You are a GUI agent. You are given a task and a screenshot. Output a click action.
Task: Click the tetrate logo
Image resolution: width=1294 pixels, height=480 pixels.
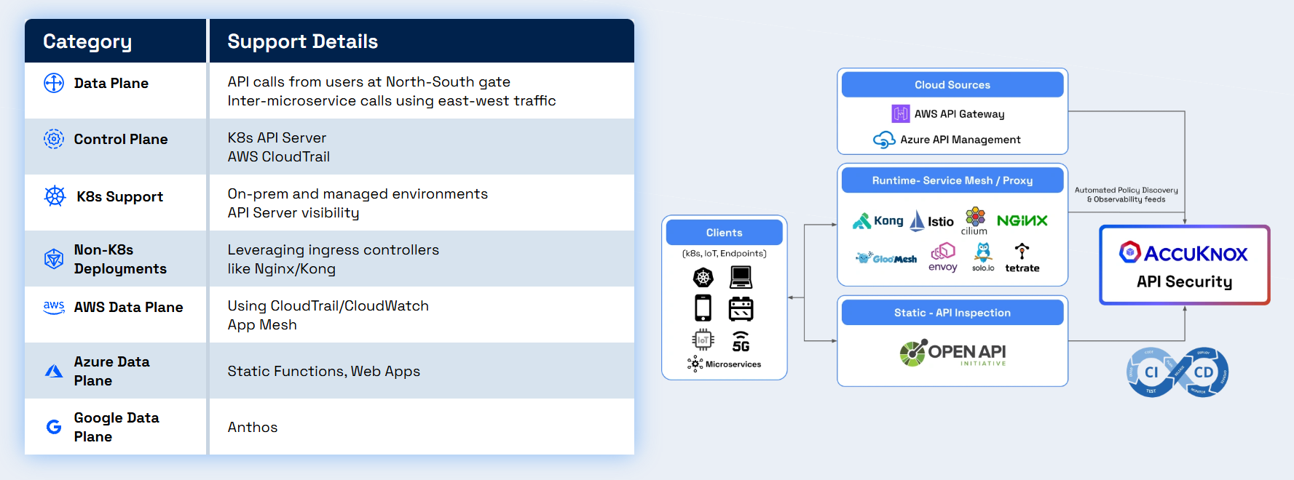pos(1022,258)
